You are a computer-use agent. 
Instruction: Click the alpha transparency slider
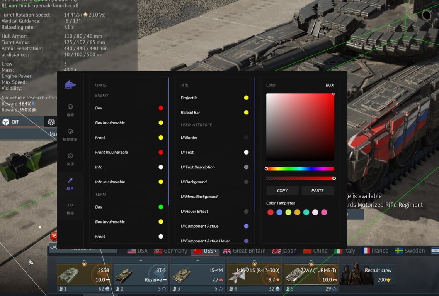pyautogui.click(x=300, y=178)
